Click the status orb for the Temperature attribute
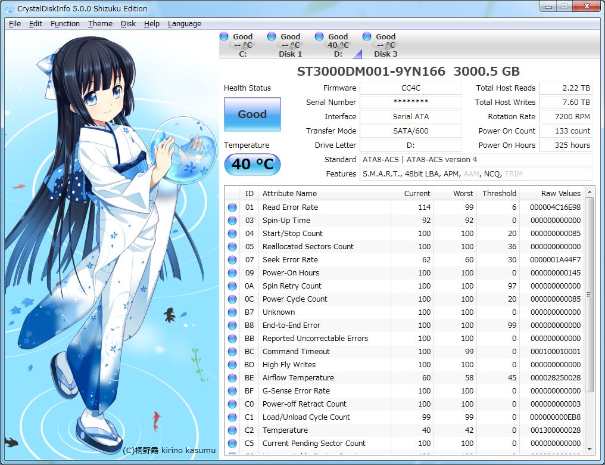Screen dimensions: 605x465 tap(233, 430)
